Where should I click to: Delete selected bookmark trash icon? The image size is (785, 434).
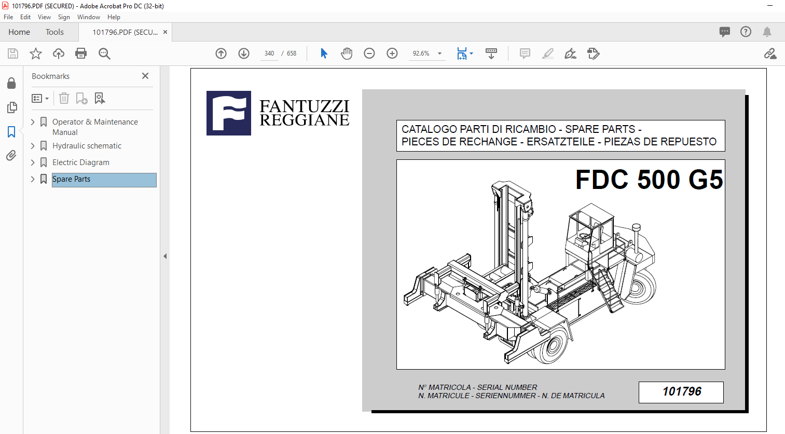point(64,98)
